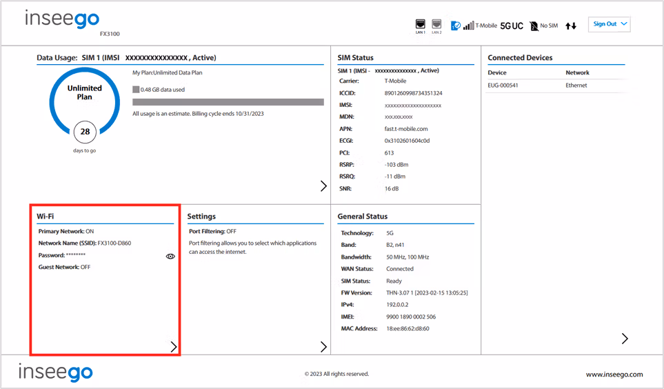The height and width of the screenshot is (389, 664).
Task: Click PCI value 613
Action: 389,153
